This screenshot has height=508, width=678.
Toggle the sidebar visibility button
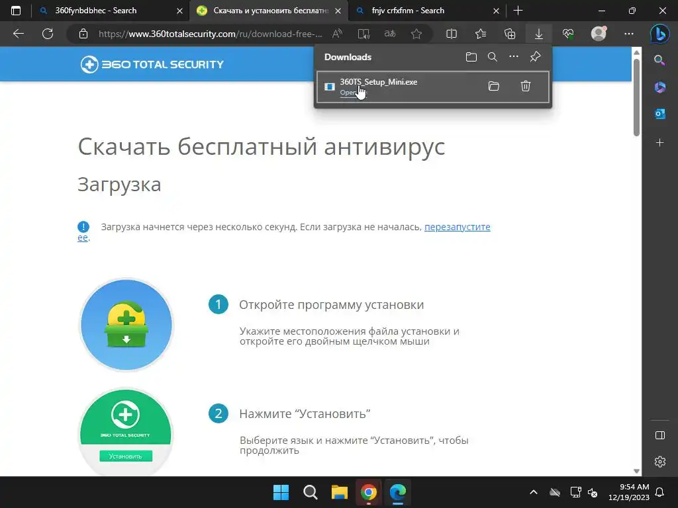click(x=660, y=435)
